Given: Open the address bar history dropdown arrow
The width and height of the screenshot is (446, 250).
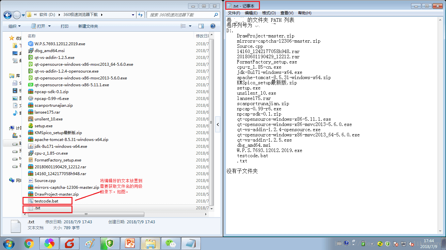Looking at the screenshot, I should pos(133,15).
